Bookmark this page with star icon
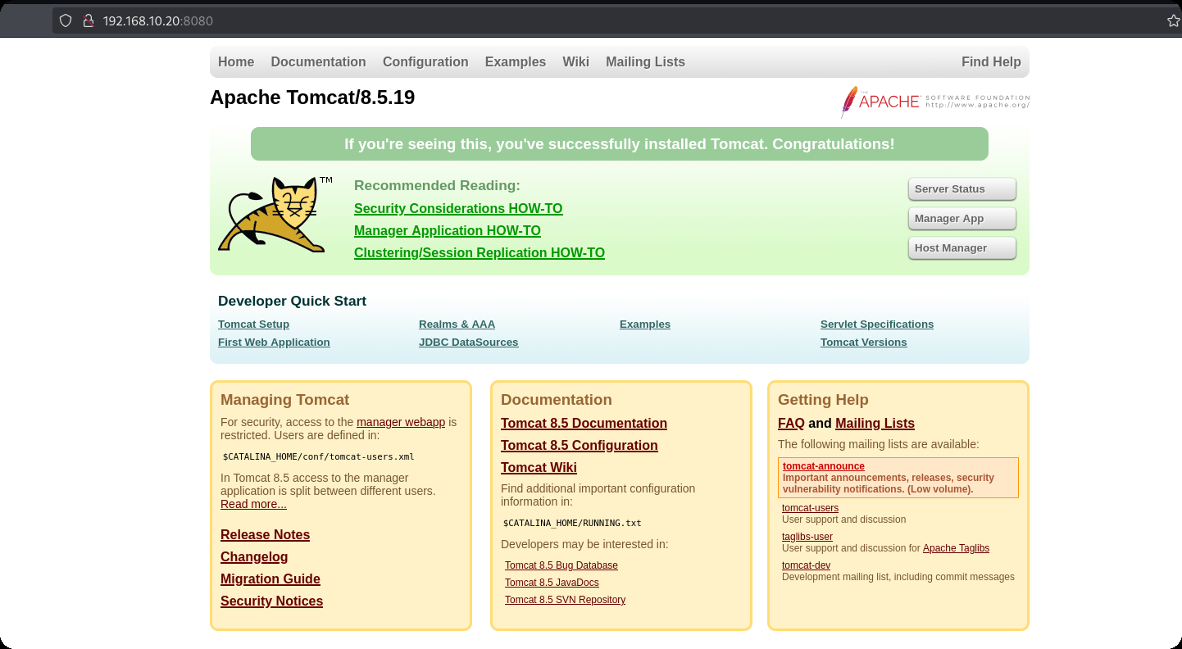The height and width of the screenshot is (649, 1182). [1173, 21]
